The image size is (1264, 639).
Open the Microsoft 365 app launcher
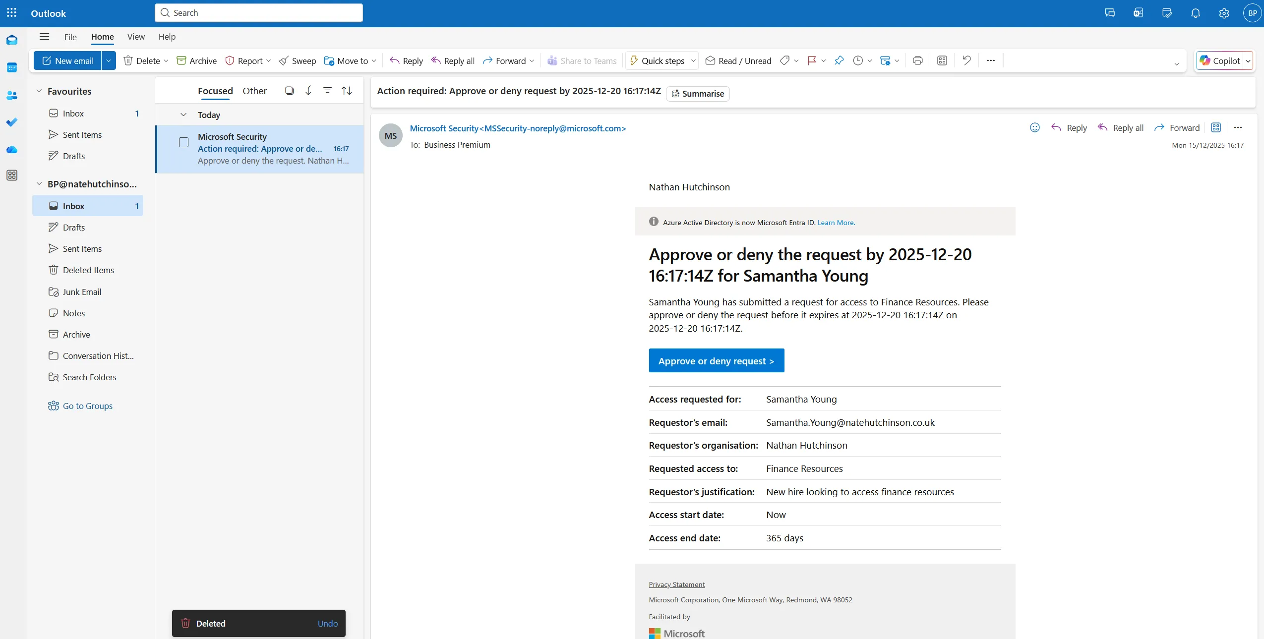point(11,13)
